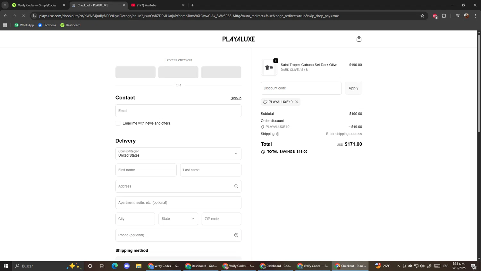481x271 pixels.
Task: Open media controls icon in toolbar
Action: coord(457,16)
